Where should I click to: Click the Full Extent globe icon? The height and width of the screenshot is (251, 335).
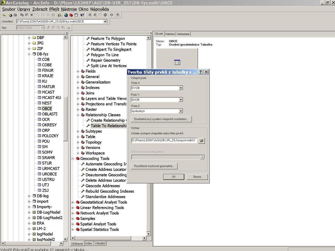point(105,15)
